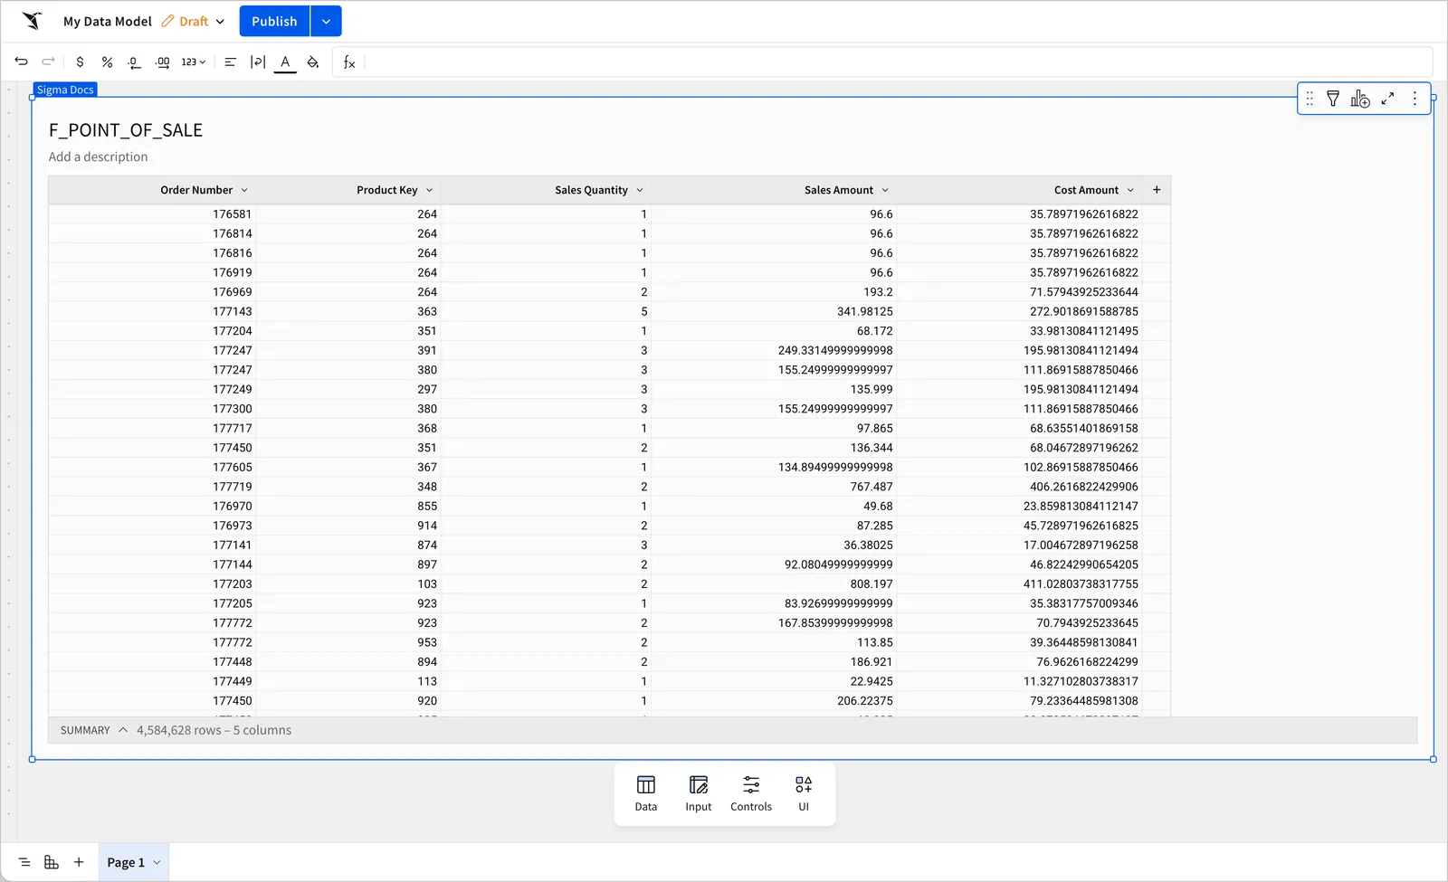Image resolution: width=1448 pixels, height=882 pixels.
Task: Add a new column with plus
Action: [x=1157, y=190]
